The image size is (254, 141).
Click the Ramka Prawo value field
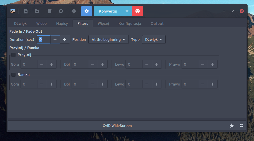coord(190,84)
